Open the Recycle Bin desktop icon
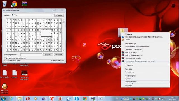179x101 pixels. pyautogui.click(x=4, y=4)
